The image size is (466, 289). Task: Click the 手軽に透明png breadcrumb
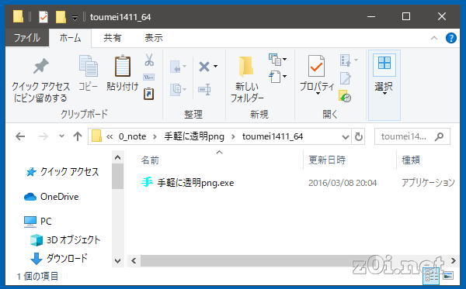point(194,136)
